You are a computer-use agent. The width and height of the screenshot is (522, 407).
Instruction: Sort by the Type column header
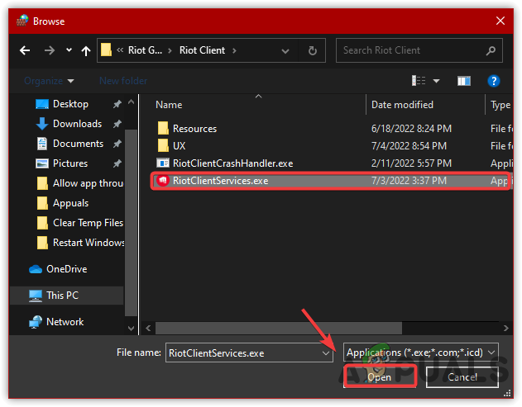click(x=500, y=105)
